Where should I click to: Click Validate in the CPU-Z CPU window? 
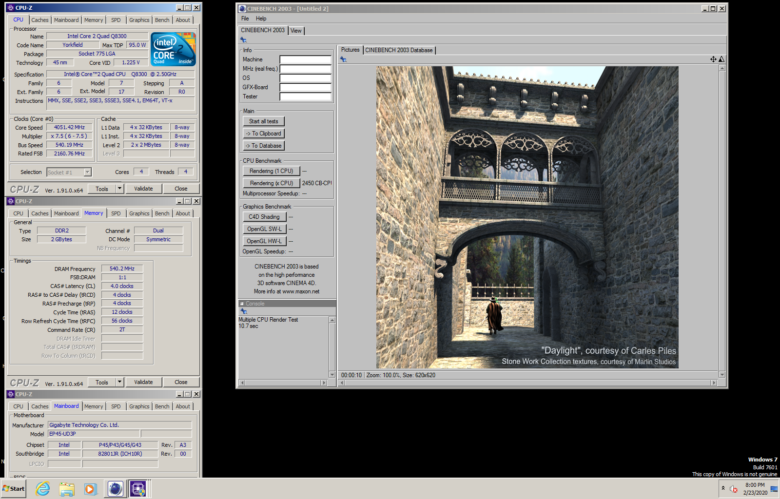[144, 189]
